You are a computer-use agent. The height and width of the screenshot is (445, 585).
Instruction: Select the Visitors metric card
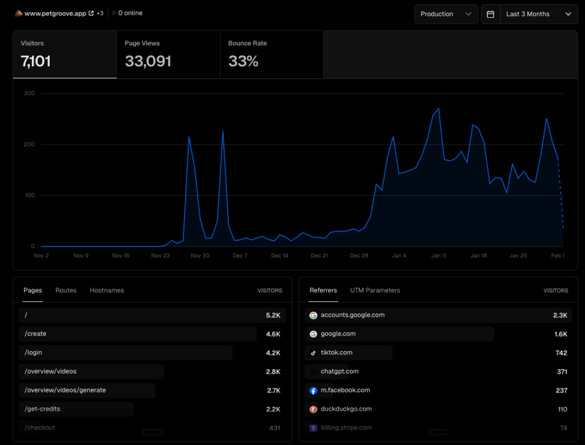click(65, 55)
